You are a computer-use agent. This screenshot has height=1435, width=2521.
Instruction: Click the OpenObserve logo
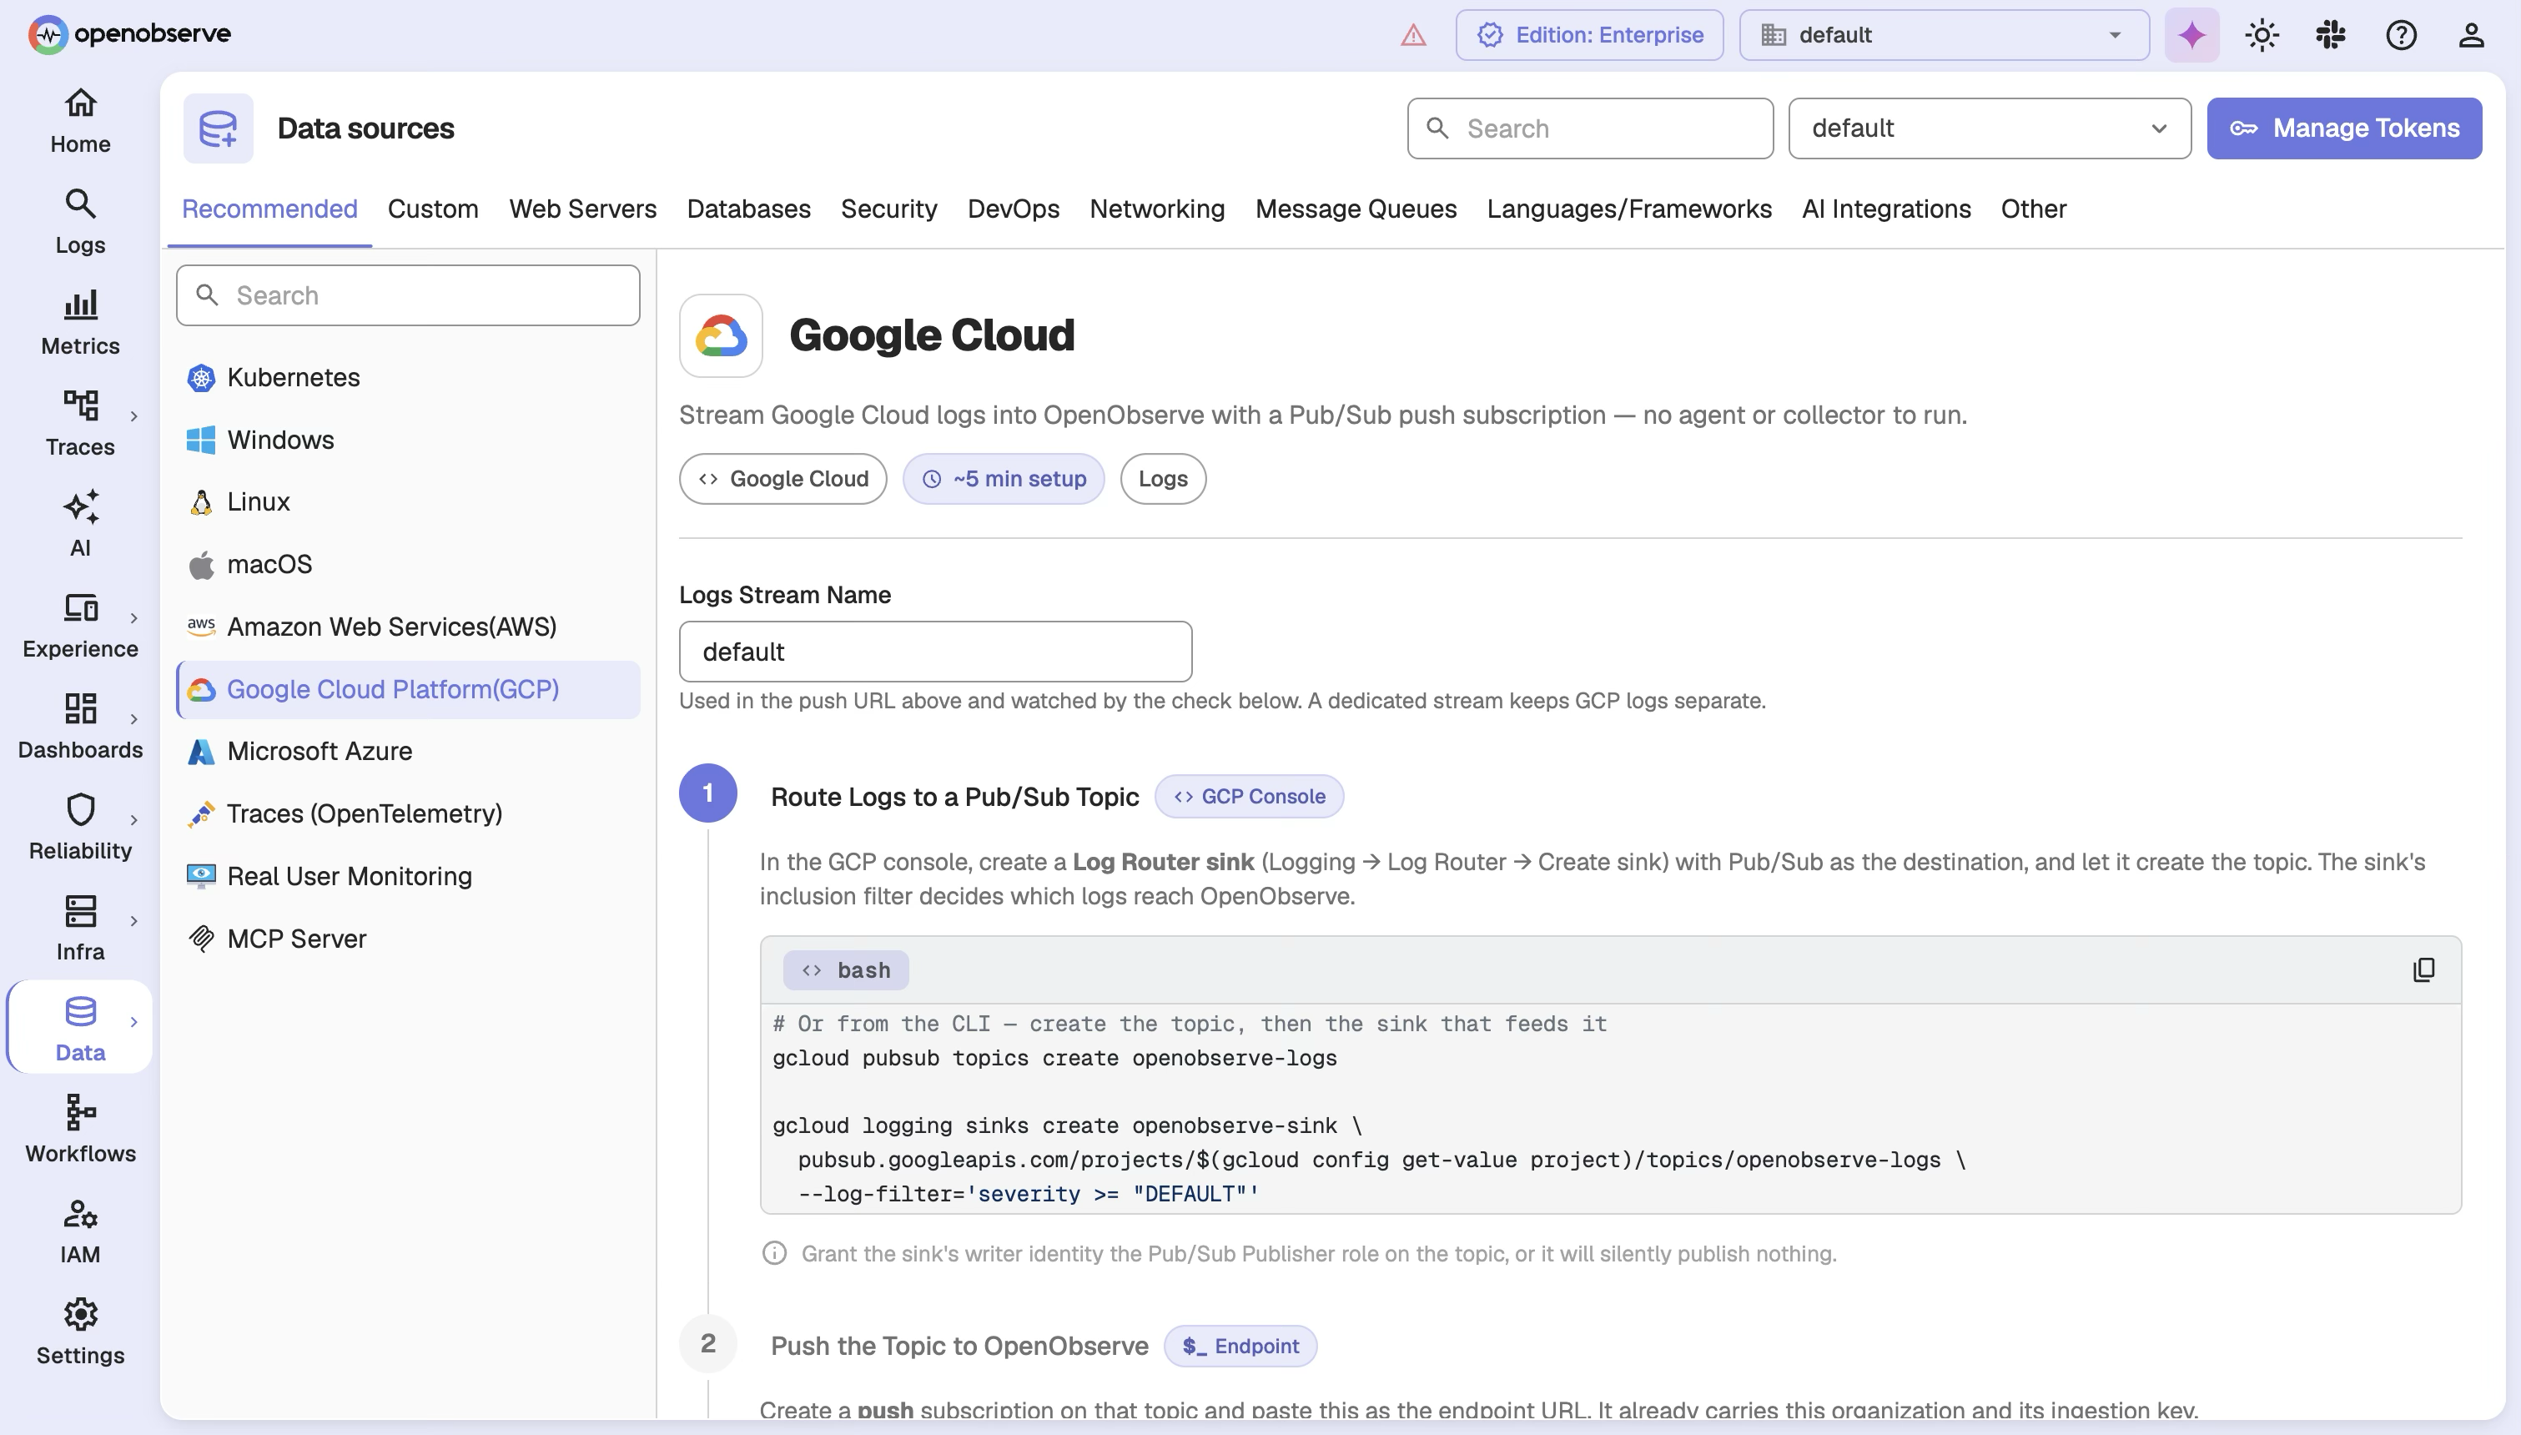coord(129,34)
